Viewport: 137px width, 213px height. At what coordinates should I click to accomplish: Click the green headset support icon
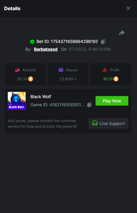95,123
